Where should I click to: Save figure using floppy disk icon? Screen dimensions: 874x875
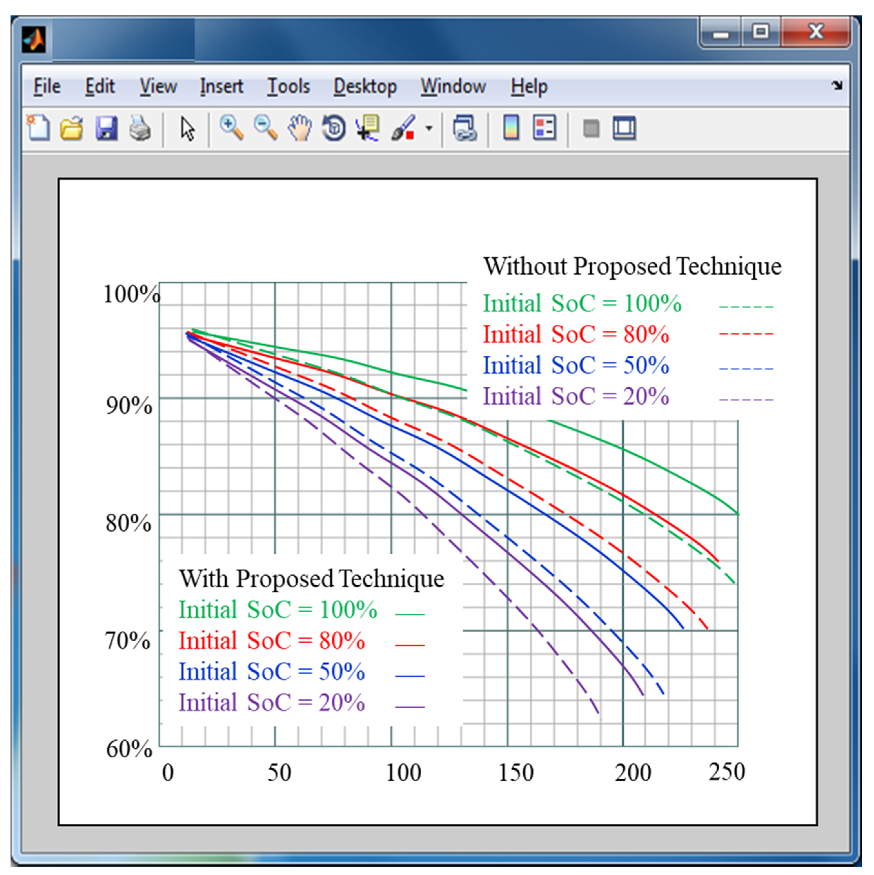(106, 128)
